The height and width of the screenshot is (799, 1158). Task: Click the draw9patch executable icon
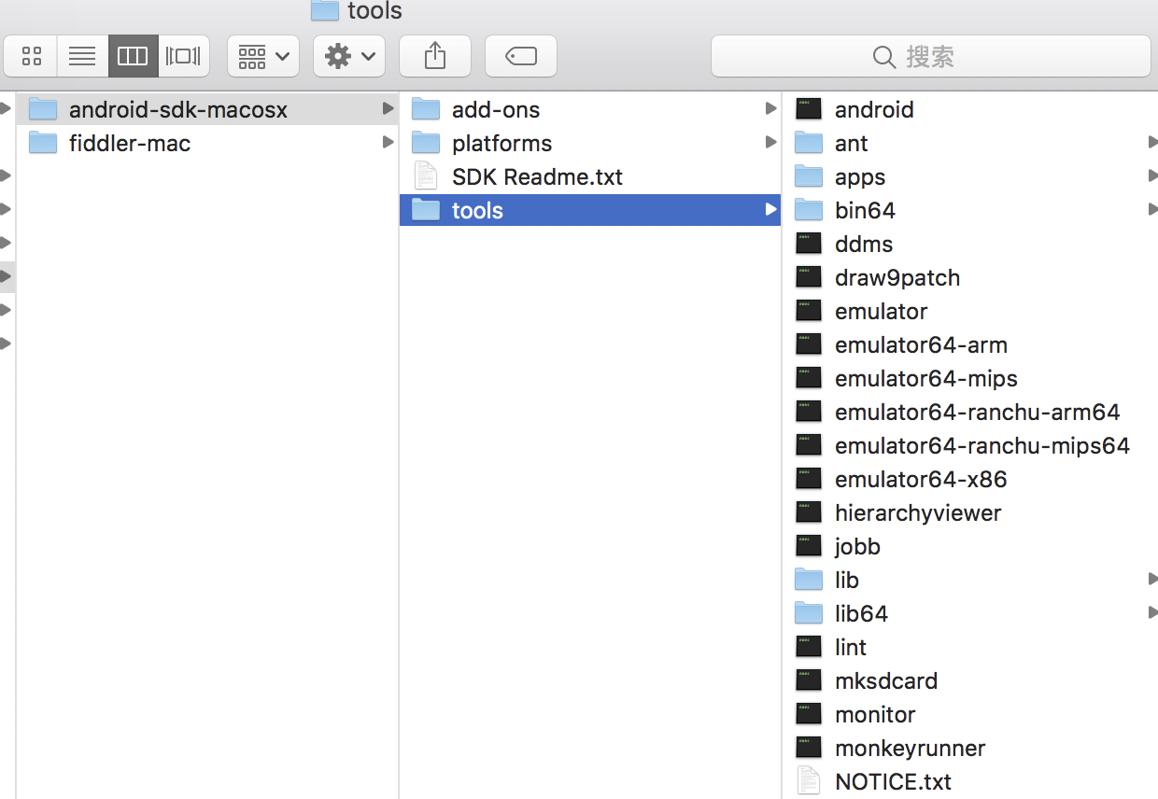click(x=809, y=277)
